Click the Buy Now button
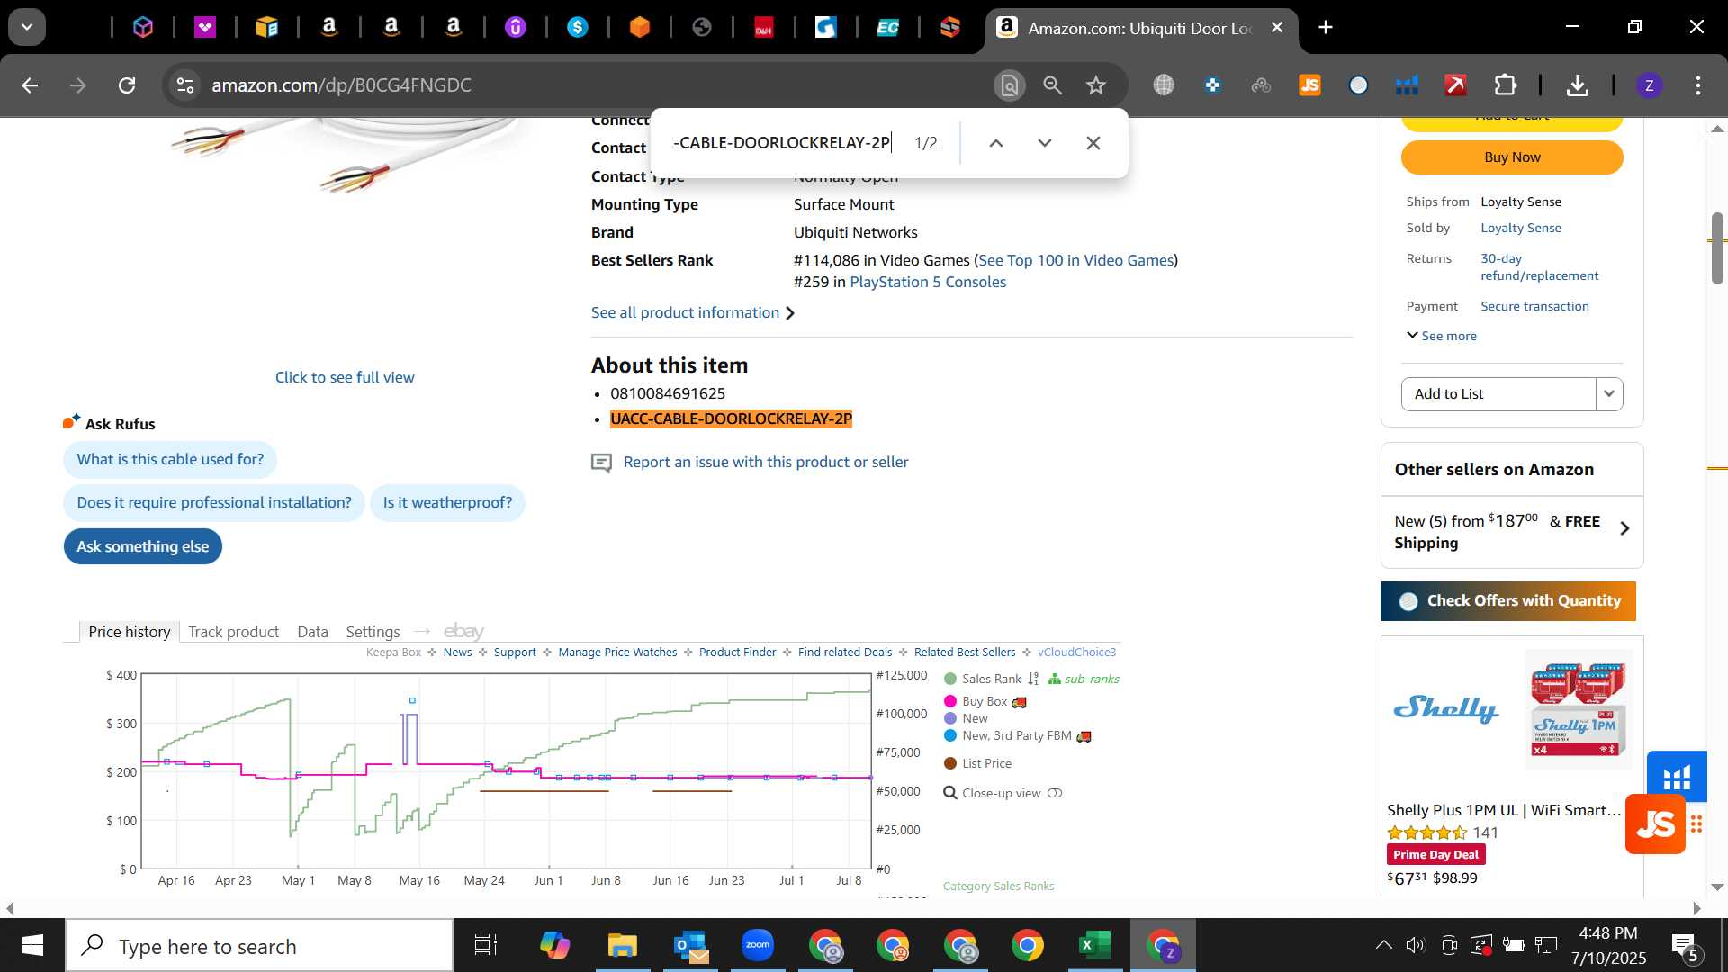 click(1512, 157)
